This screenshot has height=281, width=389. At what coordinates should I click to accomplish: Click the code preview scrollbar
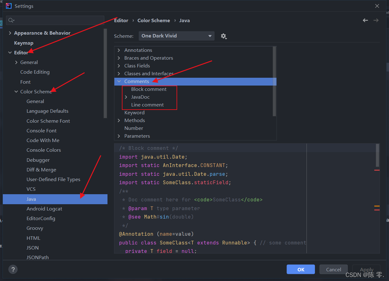pos(378,155)
